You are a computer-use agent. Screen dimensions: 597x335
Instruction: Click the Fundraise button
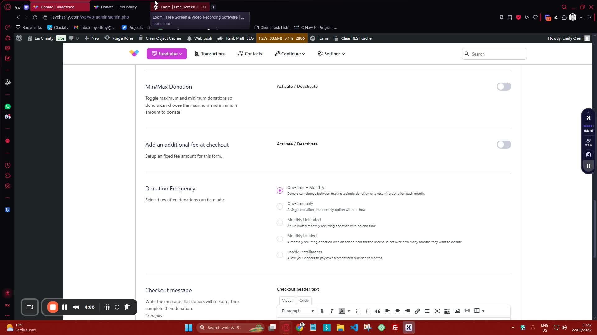(167, 54)
